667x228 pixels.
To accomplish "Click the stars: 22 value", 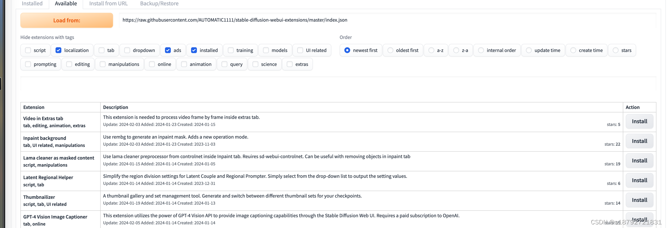I will point(612,144).
